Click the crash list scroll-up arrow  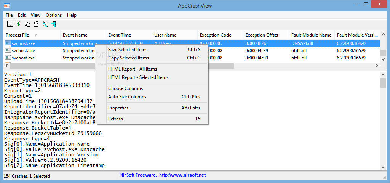[x=383, y=35]
